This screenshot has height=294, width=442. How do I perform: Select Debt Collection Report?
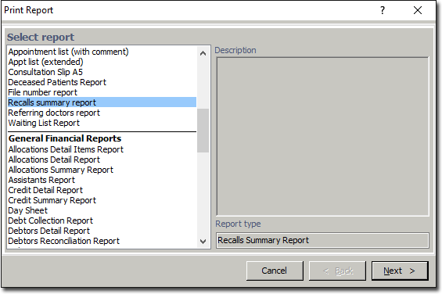(102, 220)
